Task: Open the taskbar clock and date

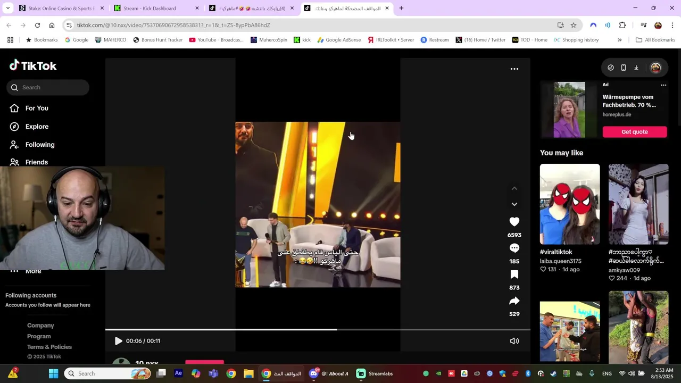Action: pyautogui.click(x=663, y=373)
